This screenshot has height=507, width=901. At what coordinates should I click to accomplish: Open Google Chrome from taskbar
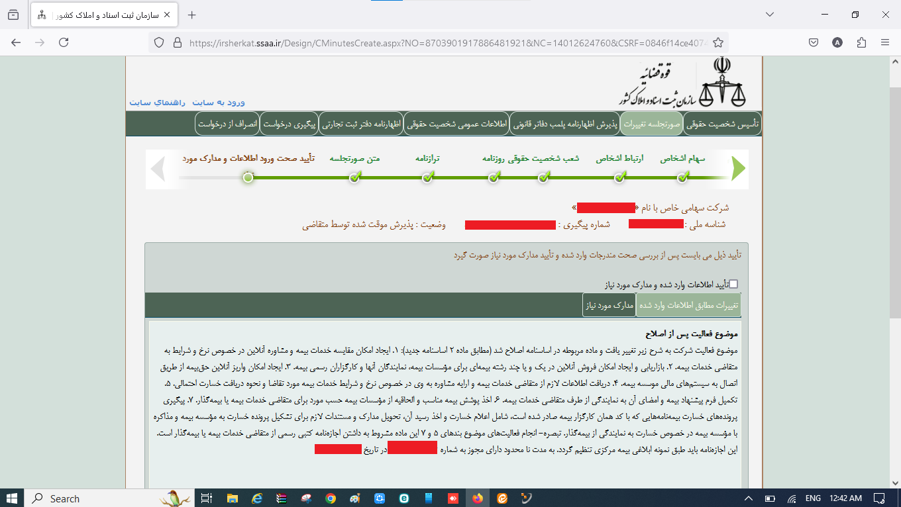point(331,498)
